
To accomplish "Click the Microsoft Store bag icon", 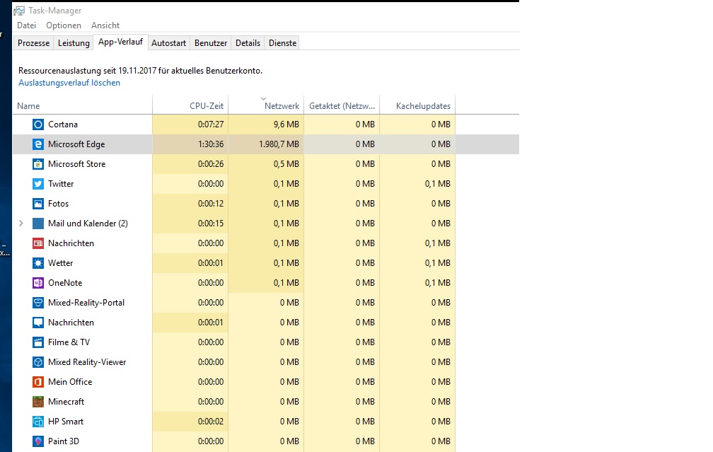I will [38, 163].
